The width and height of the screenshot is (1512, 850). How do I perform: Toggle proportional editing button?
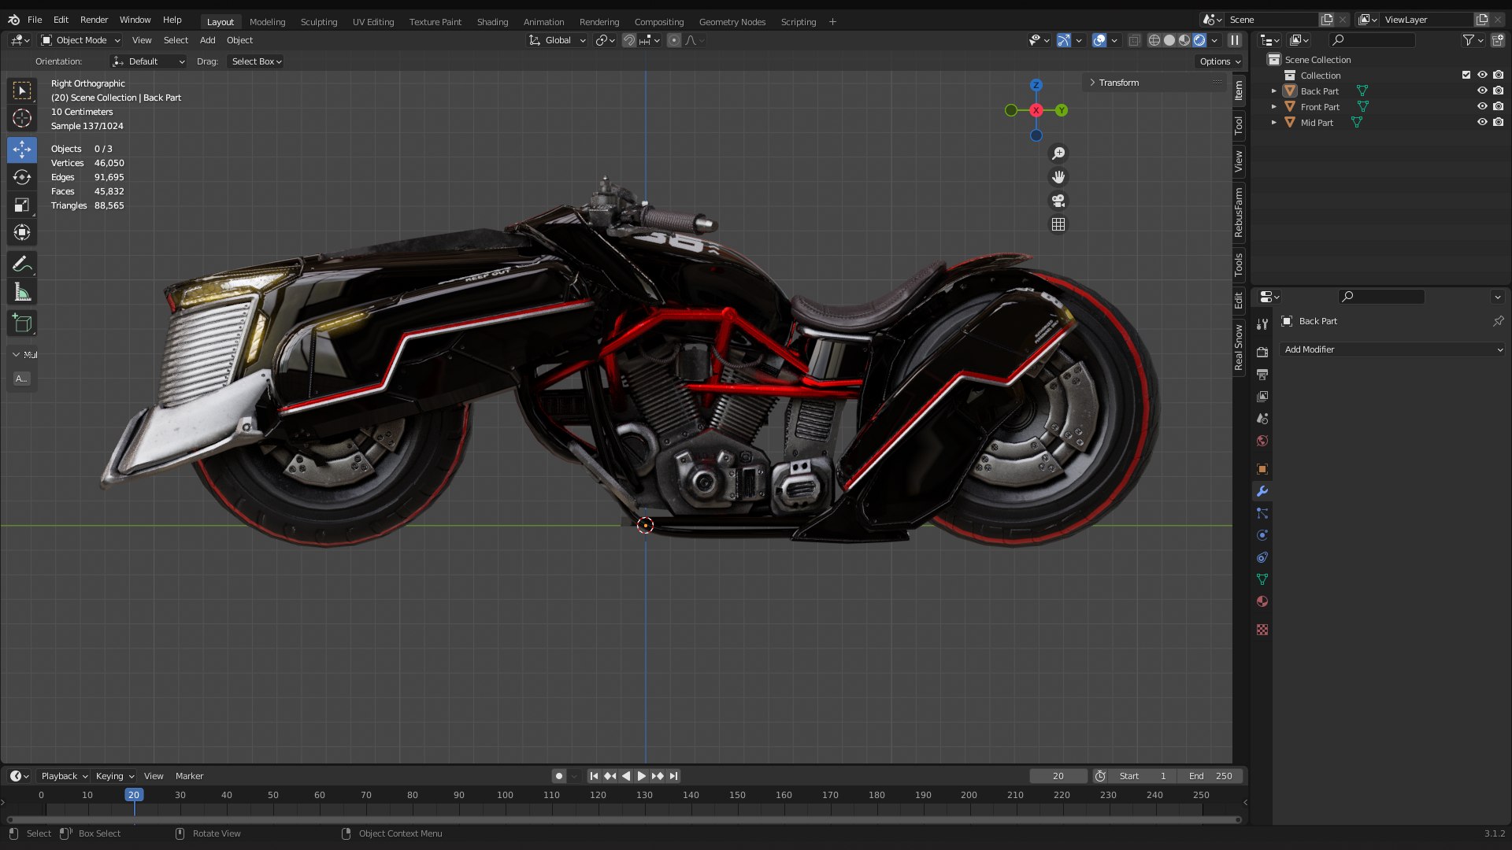[x=674, y=40]
